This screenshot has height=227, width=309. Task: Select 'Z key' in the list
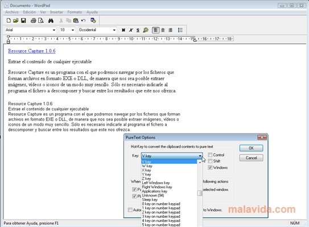tap(169, 179)
